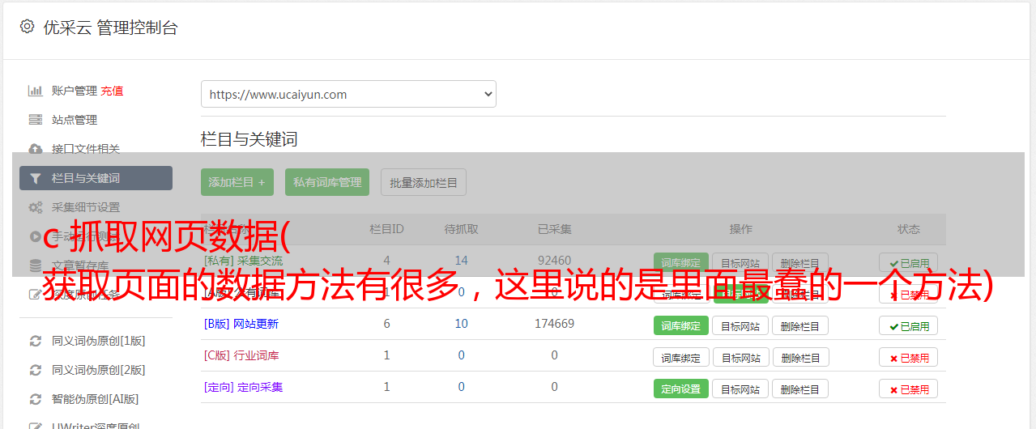Click the gears icon for 采集细节设置
1036x429 pixels.
point(36,207)
